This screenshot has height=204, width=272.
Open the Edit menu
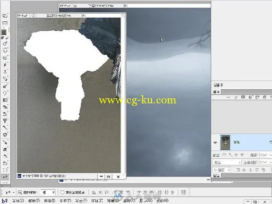[x=34, y=201]
